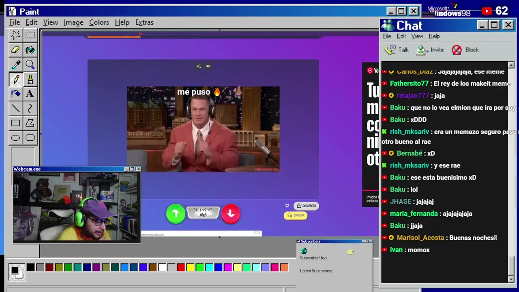Open Paint's File menu
The image size is (519, 292).
point(15,22)
